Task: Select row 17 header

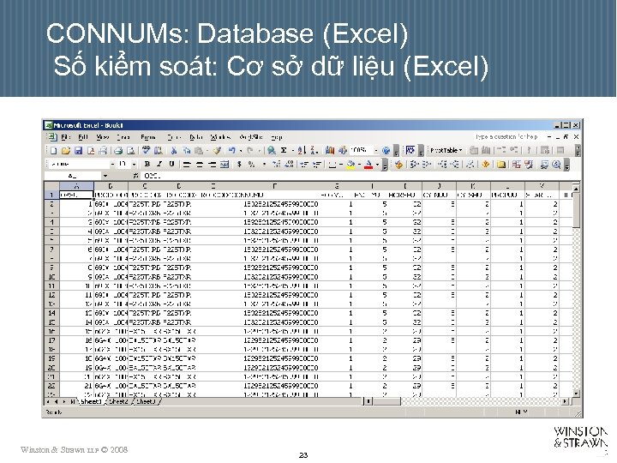Action: (51, 340)
